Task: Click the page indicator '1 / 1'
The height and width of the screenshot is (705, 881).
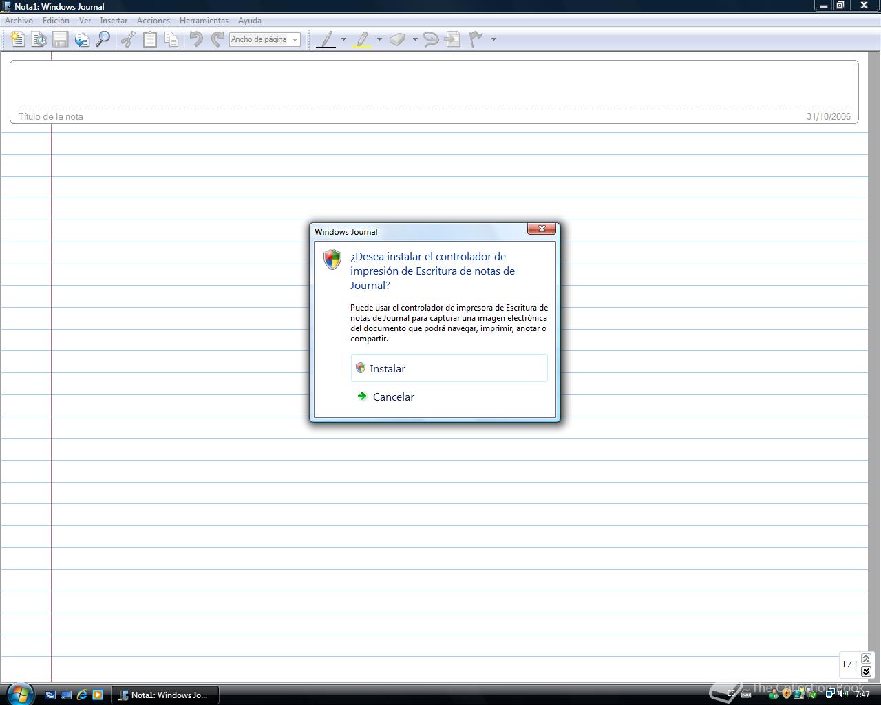Action: coord(849,664)
